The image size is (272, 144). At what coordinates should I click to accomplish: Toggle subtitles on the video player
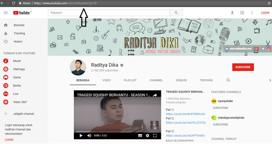point(140,135)
